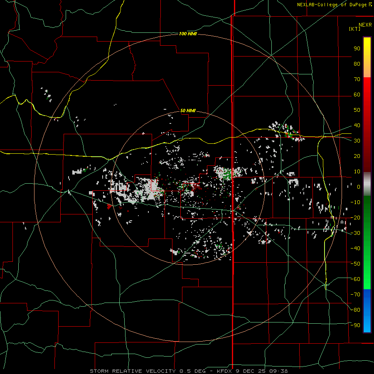This screenshot has height=374, width=374.
Task: Click the -50 value on velocity scale
Action: (x=355, y=264)
